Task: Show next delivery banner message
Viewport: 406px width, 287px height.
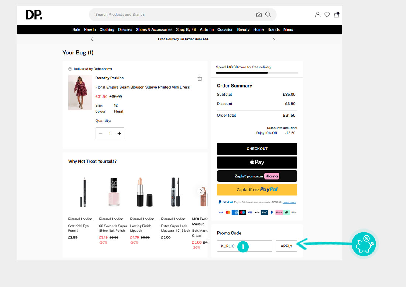Action: click(273, 39)
